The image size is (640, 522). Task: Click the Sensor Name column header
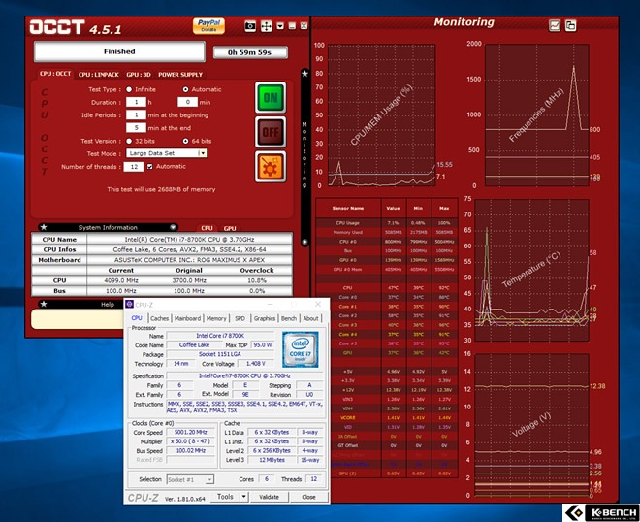[348, 209]
